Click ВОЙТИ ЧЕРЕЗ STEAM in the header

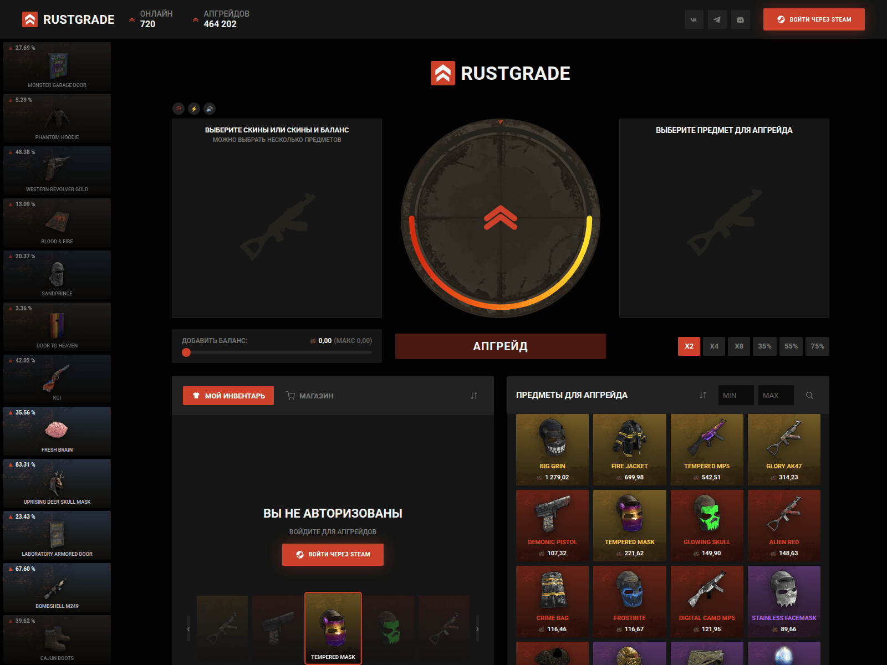(814, 19)
